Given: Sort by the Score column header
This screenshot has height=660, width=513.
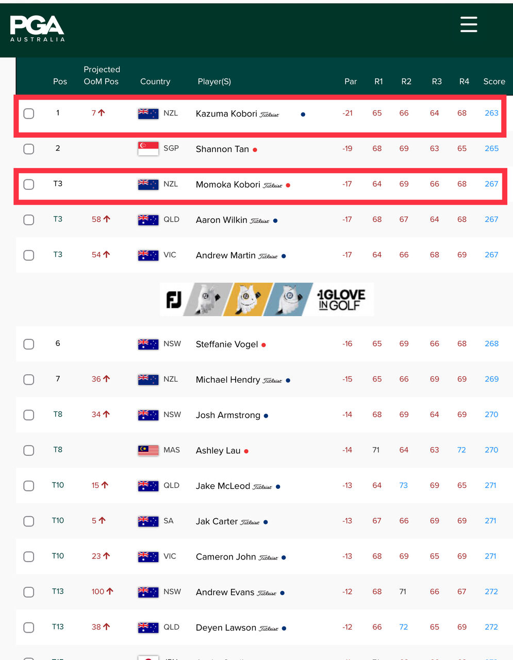Looking at the screenshot, I should pyautogui.click(x=494, y=81).
